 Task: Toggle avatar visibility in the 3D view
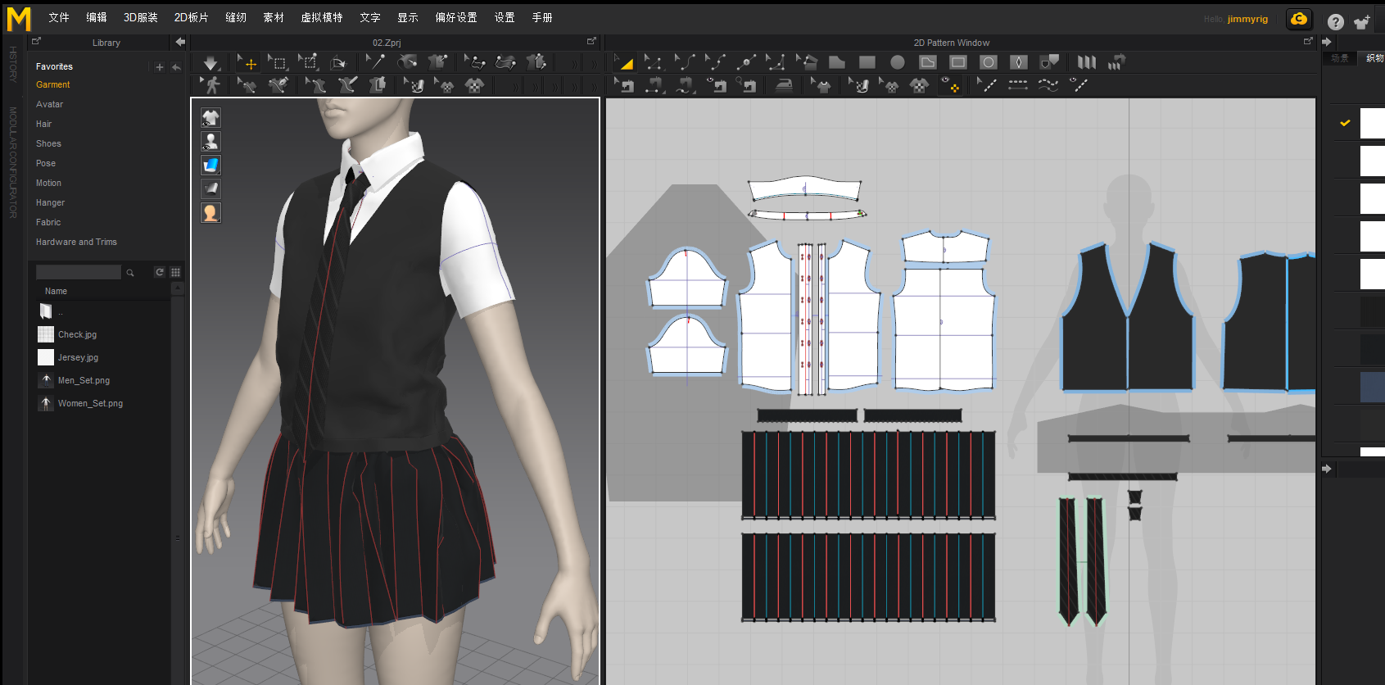pos(210,142)
